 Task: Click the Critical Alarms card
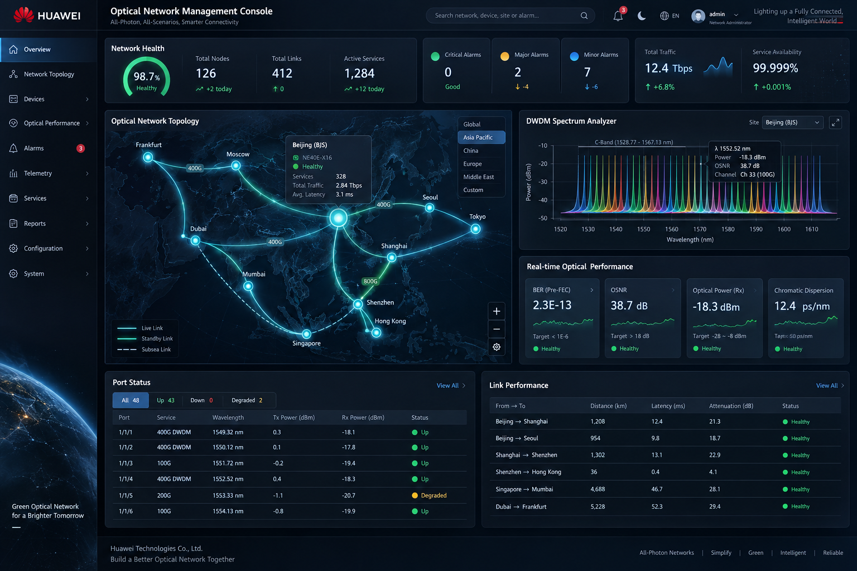pyautogui.click(x=456, y=70)
